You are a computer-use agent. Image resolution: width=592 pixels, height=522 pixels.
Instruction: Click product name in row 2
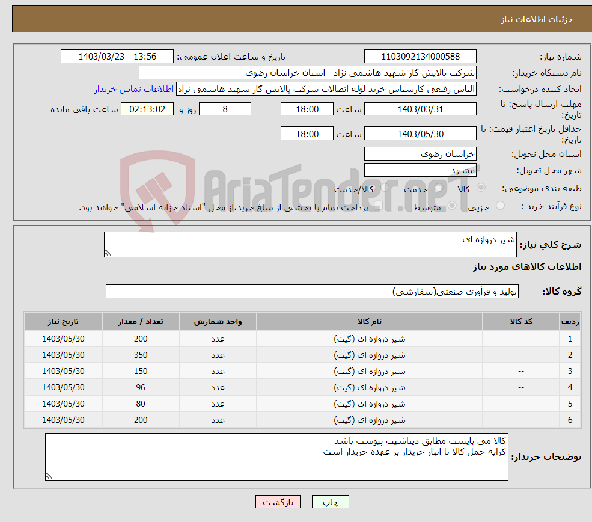pyautogui.click(x=370, y=355)
